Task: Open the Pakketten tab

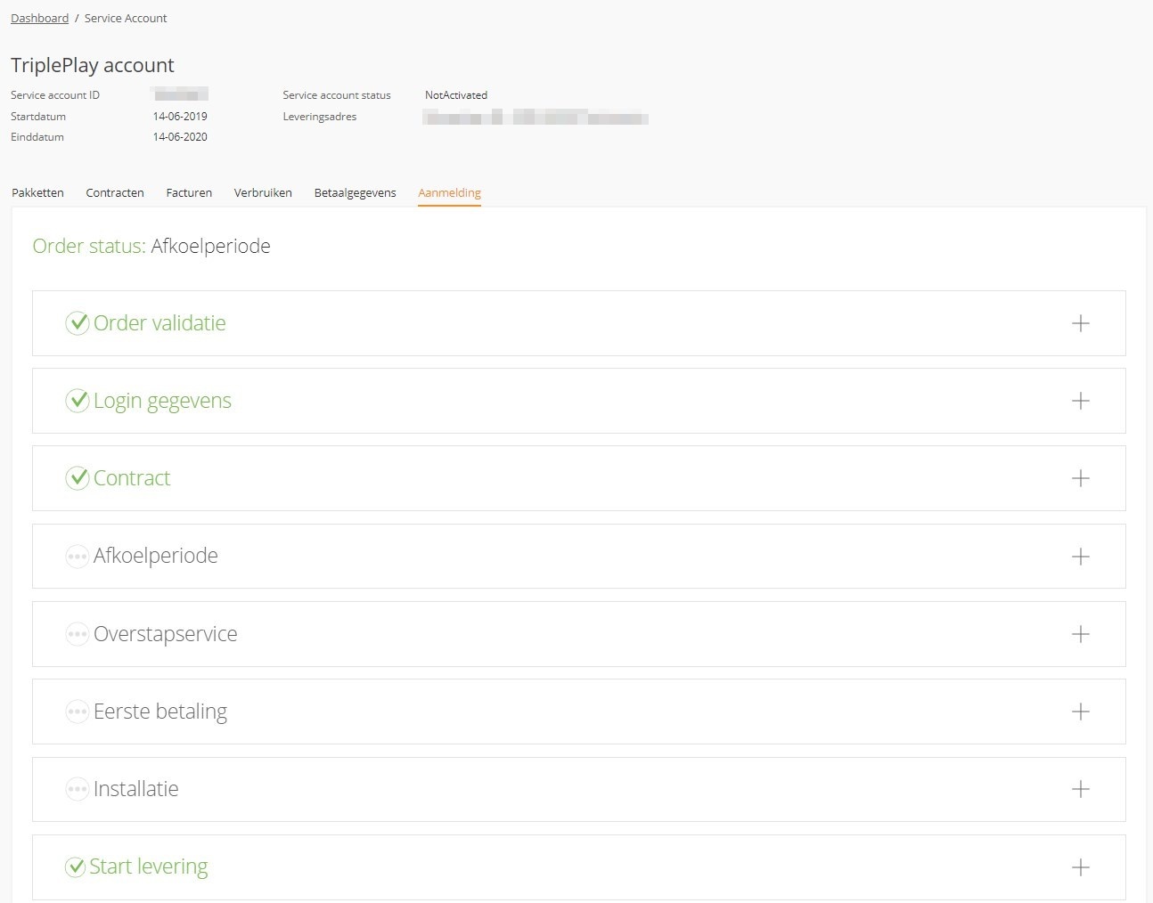Action: [37, 192]
